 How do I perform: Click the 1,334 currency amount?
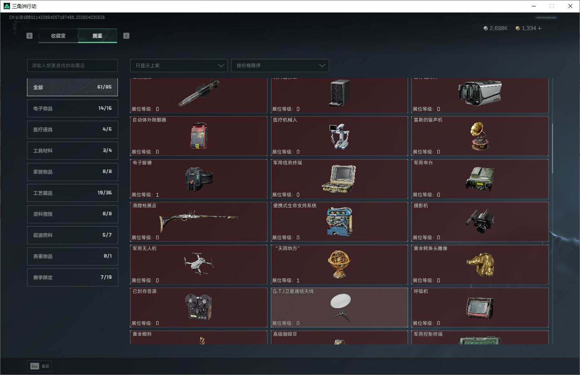click(529, 28)
